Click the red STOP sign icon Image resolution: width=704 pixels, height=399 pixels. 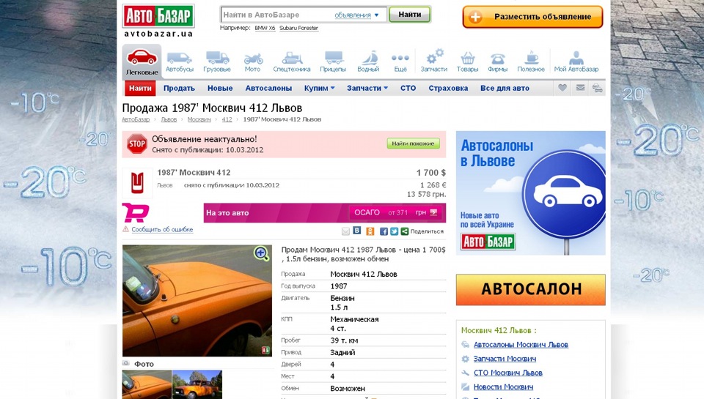[x=136, y=144]
